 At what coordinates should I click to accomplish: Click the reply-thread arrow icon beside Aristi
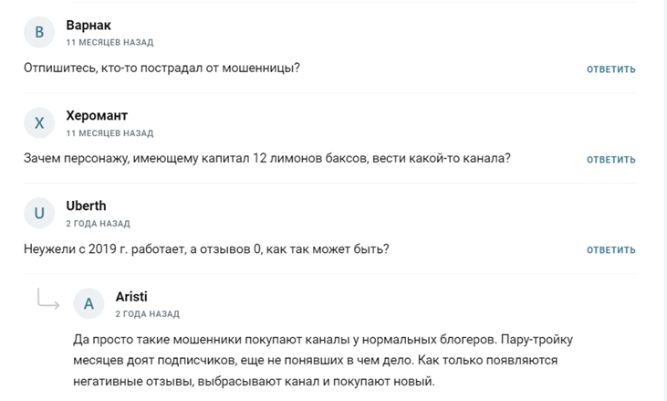(x=48, y=299)
